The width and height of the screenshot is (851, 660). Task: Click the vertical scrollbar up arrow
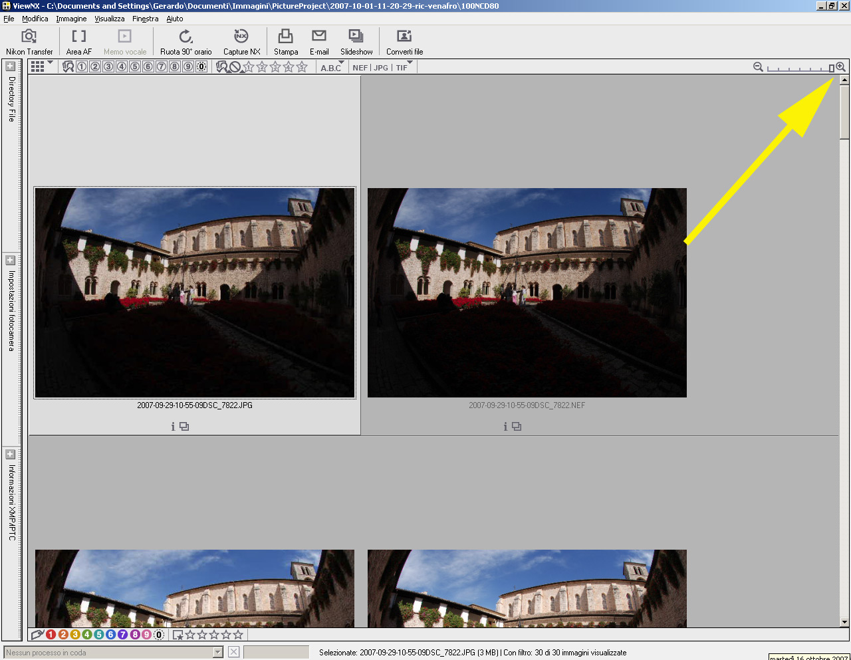pos(844,80)
